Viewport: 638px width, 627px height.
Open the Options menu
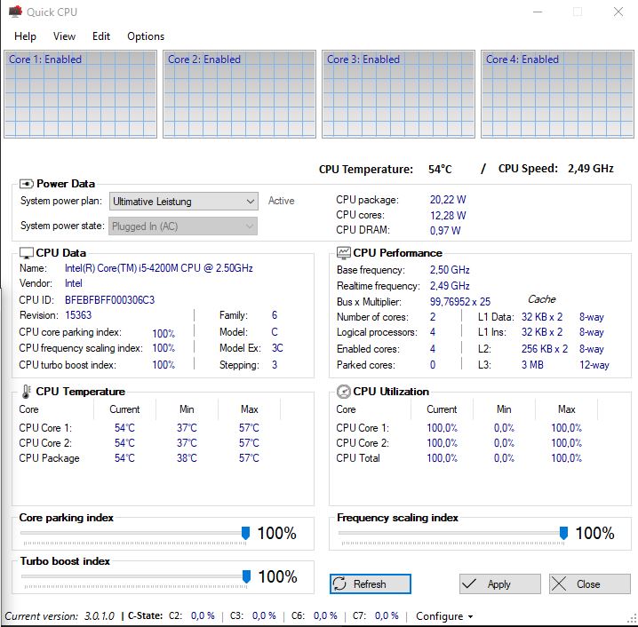click(x=146, y=36)
